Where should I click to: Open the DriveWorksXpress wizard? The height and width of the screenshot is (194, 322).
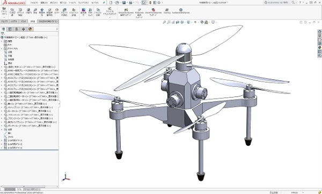pyautogui.click(x=153, y=12)
